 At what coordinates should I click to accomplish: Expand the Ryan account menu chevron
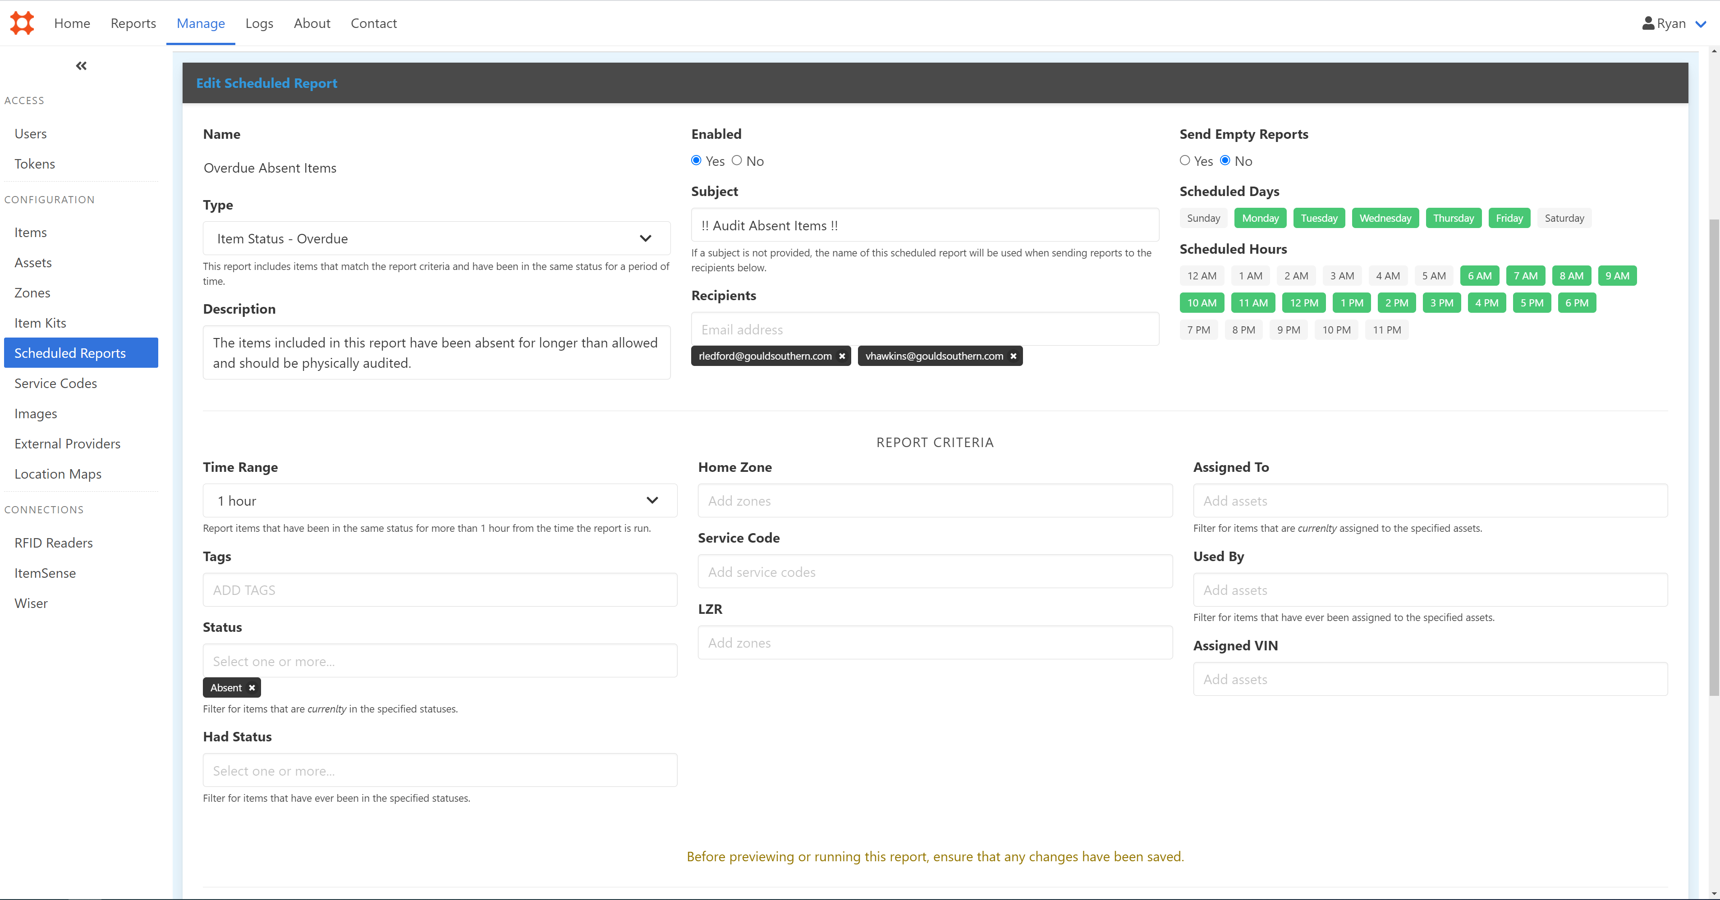[1701, 24]
